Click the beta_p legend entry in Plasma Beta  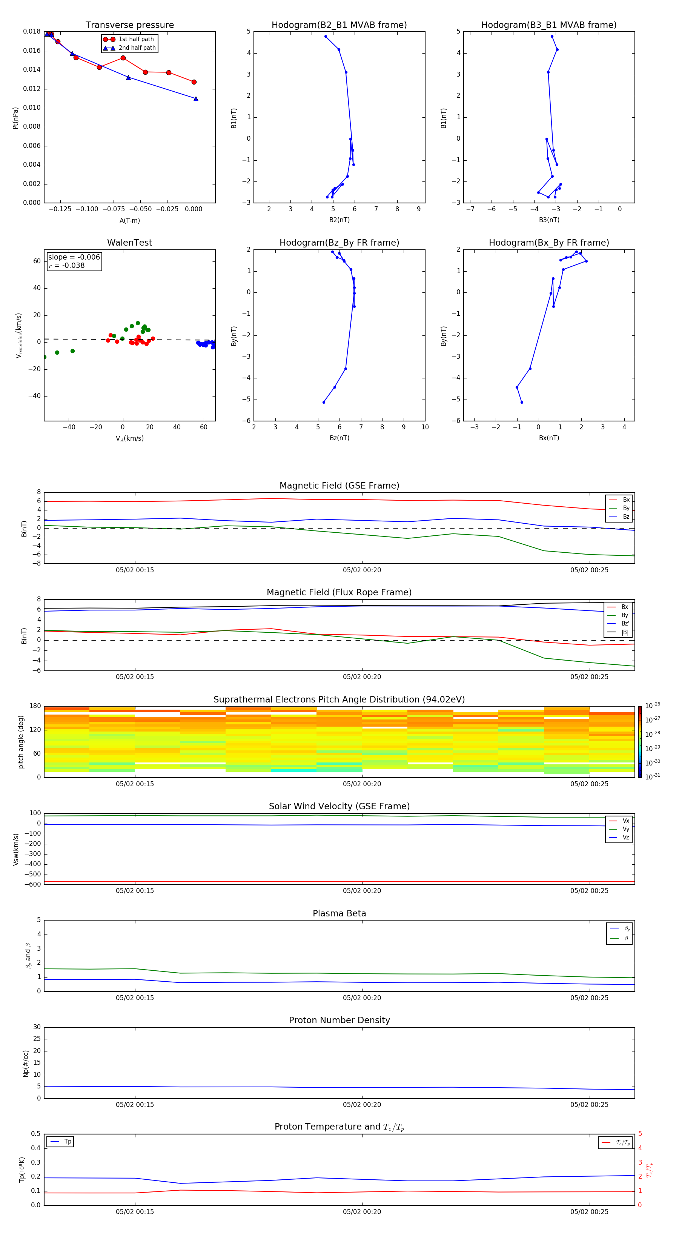619,928
